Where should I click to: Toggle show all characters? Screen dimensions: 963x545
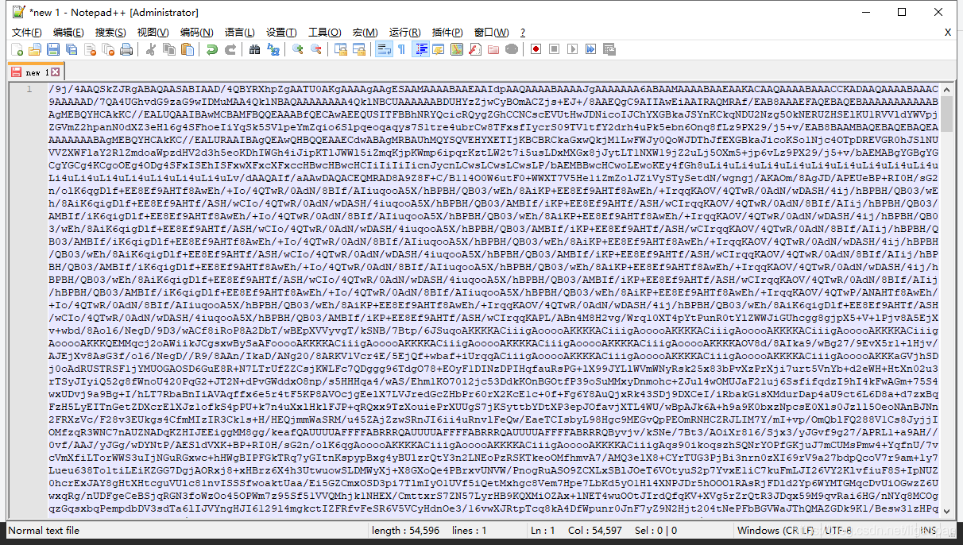tap(401, 49)
